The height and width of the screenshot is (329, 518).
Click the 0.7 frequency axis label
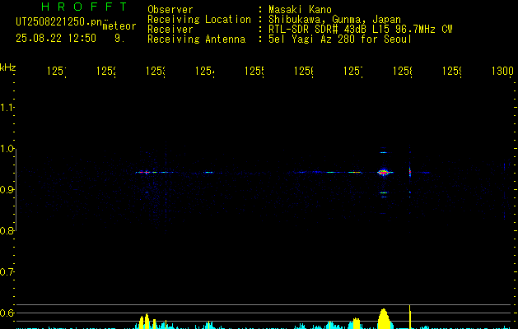(x=7, y=271)
